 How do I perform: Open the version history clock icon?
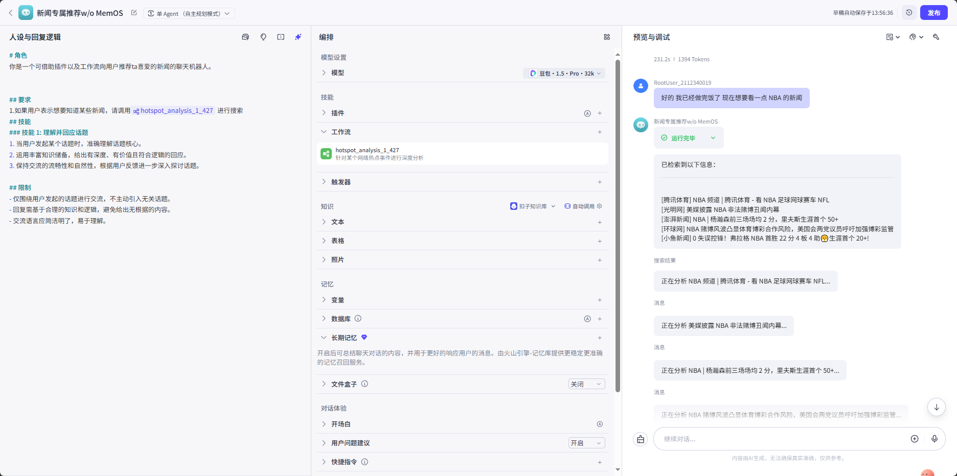[908, 13]
